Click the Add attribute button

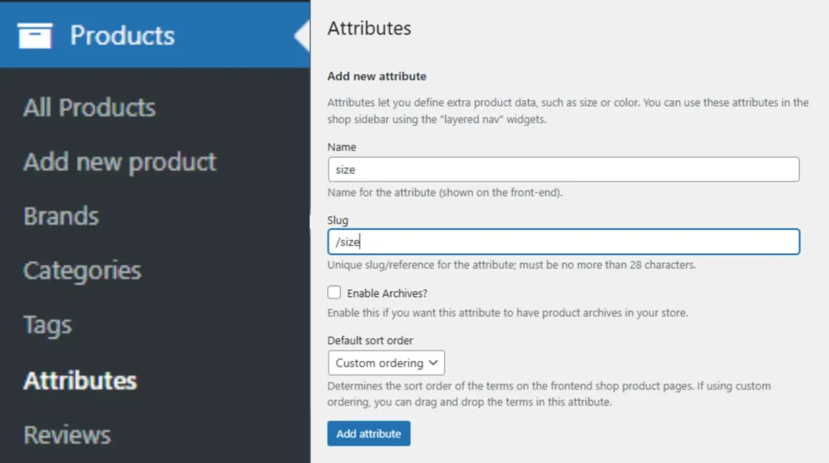[x=368, y=433]
